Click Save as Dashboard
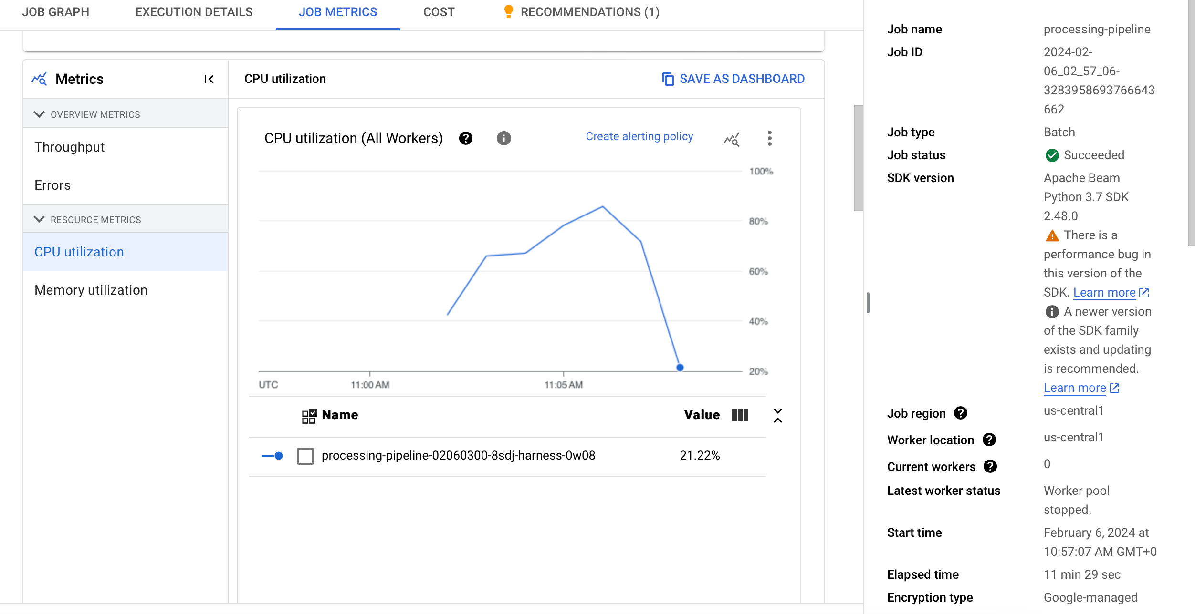This screenshot has height=614, width=1195. [734, 79]
